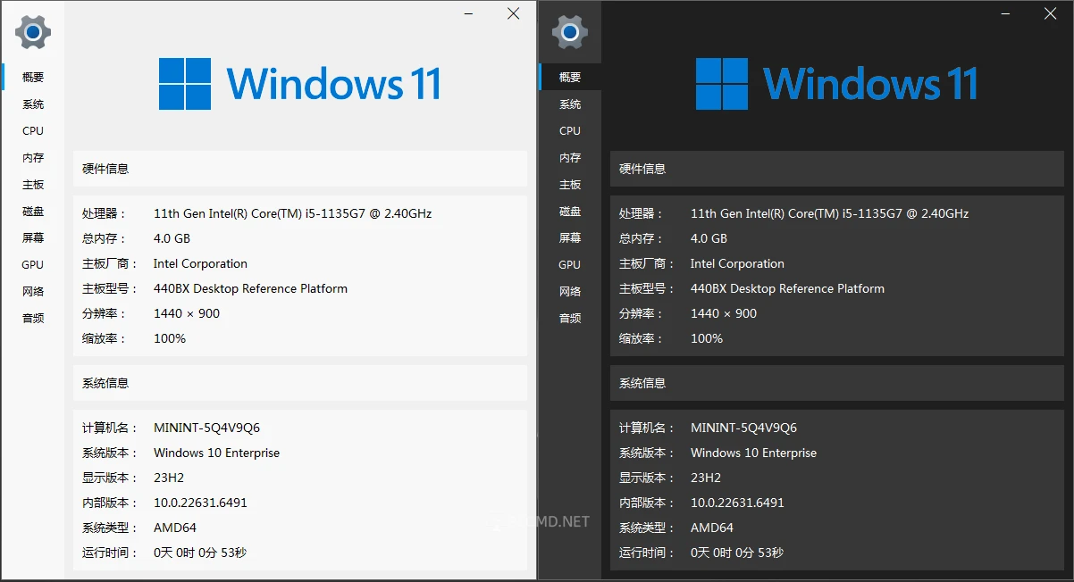Screen dimensions: 1074x582
Task: Open 音频 section in the light window
Action: pos(33,319)
